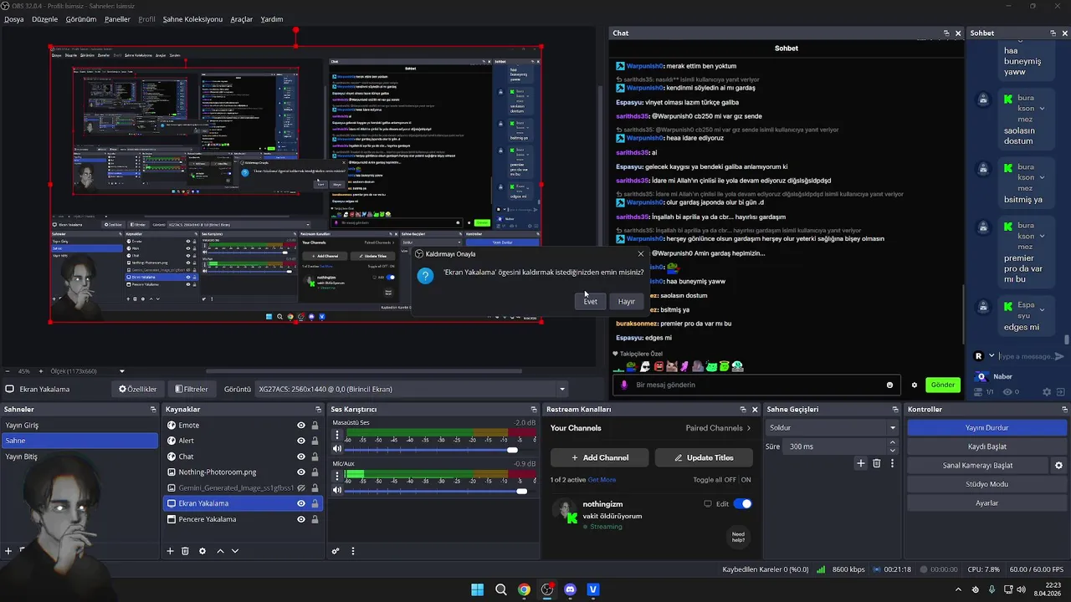Viewport: 1071px width, 602px height.
Task: Remove scene transition with trash icon
Action: [x=876, y=463]
